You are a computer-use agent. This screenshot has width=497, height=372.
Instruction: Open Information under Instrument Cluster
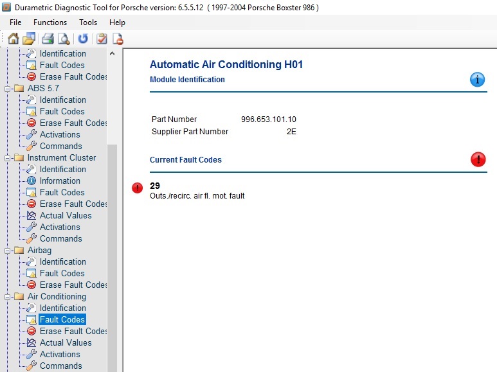tap(60, 181)
